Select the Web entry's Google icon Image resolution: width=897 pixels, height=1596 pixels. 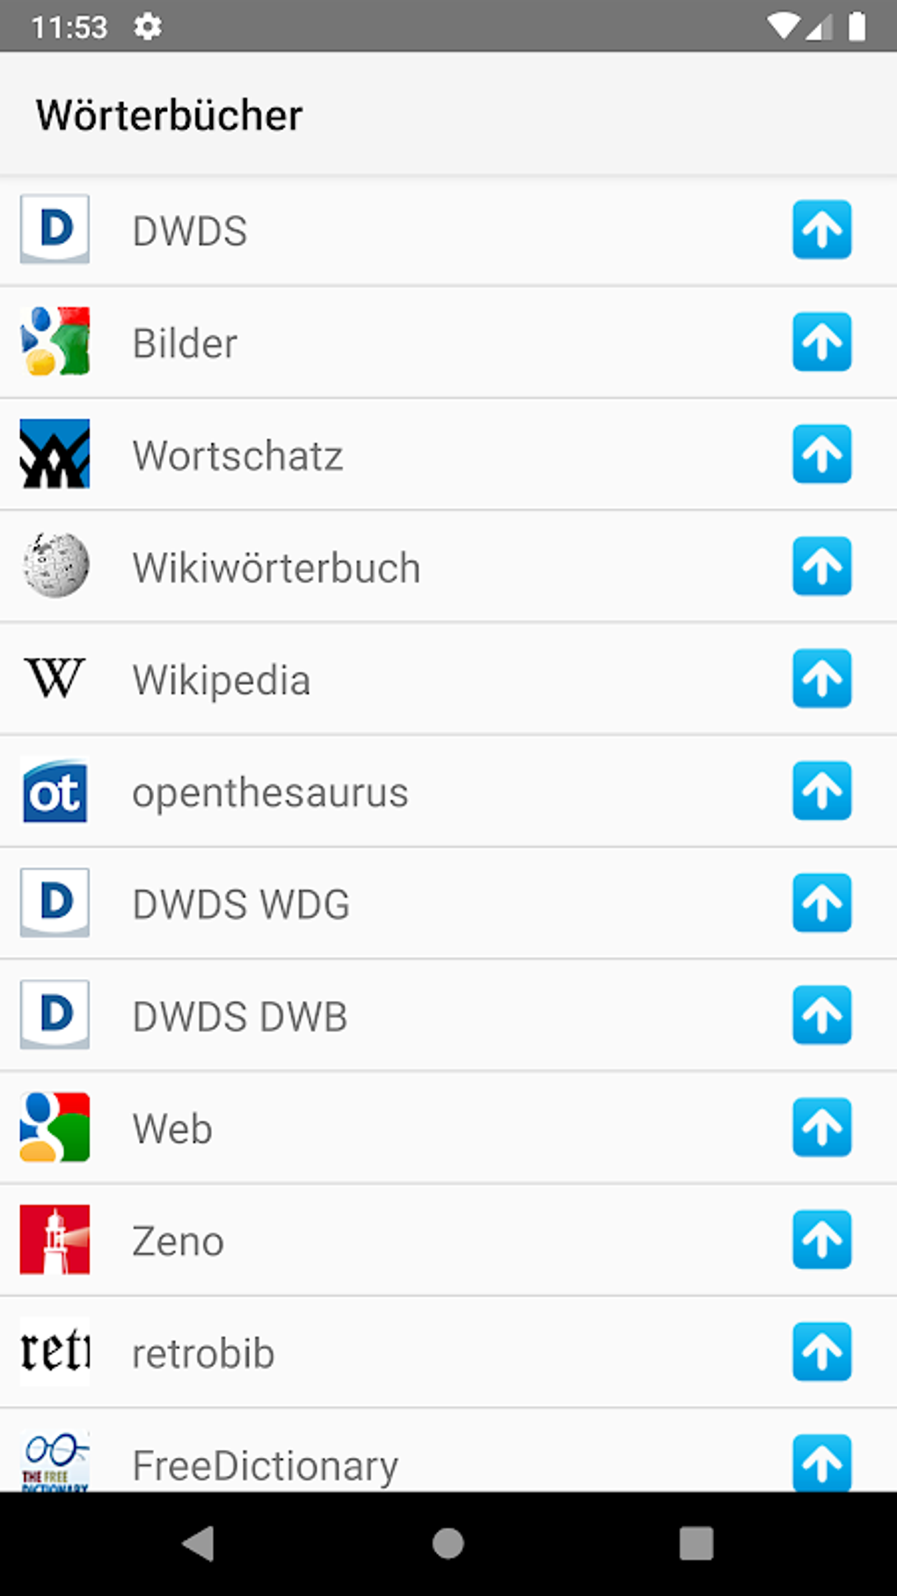point(55,1128)
